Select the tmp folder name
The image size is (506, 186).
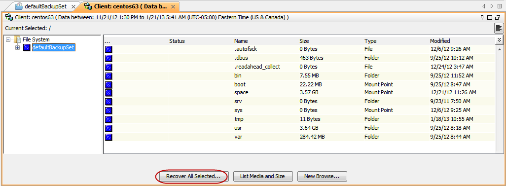(x=239, y=119)
